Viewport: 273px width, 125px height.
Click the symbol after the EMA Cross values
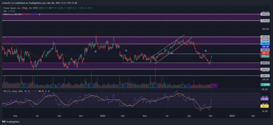tap(40, 14)
